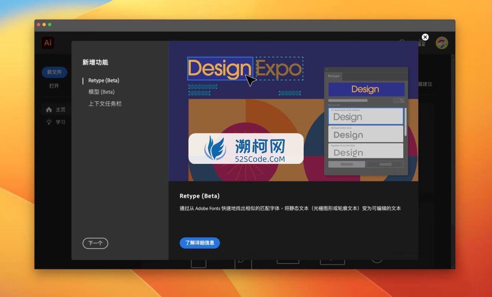Click the yellow minimize window light
This screenshot has height=297, width=492.
pyautogui.click(x=44, y=25)
